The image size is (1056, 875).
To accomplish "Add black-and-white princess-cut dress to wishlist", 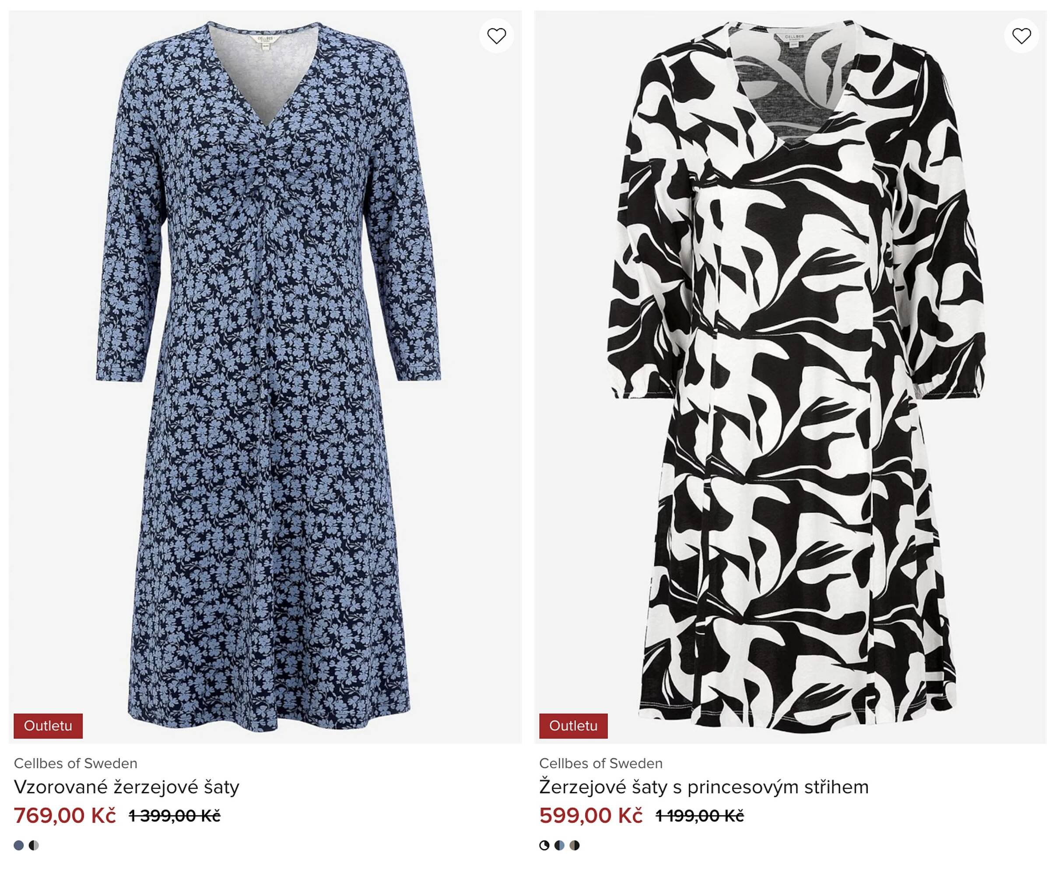I will 1021,36.
